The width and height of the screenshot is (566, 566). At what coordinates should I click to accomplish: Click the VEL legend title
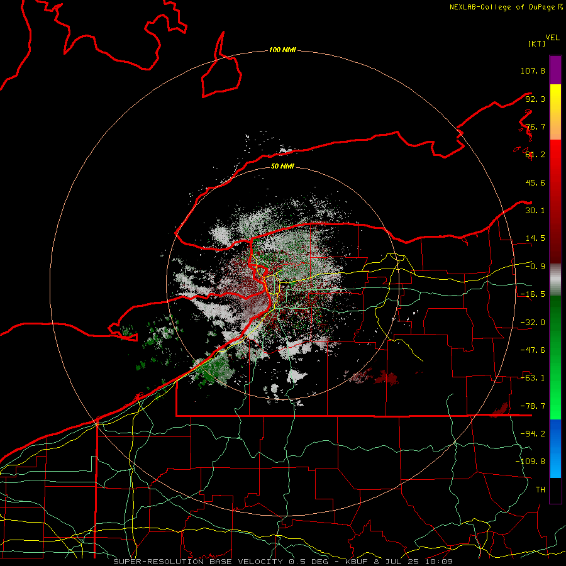pos(552,37)
